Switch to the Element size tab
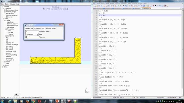The width and height of the screenshot is (184, 103). pos(29,28)
